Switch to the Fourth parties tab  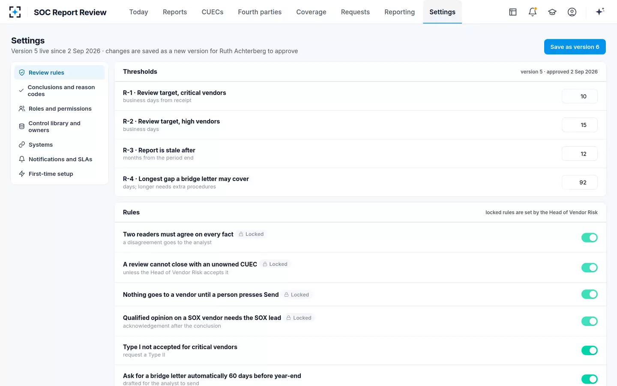[260, 12]
